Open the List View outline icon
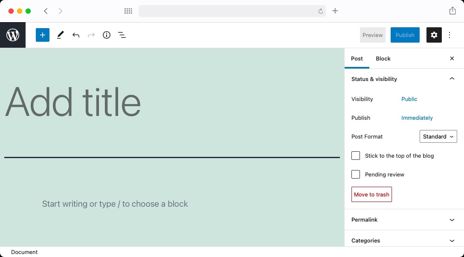 122,35
